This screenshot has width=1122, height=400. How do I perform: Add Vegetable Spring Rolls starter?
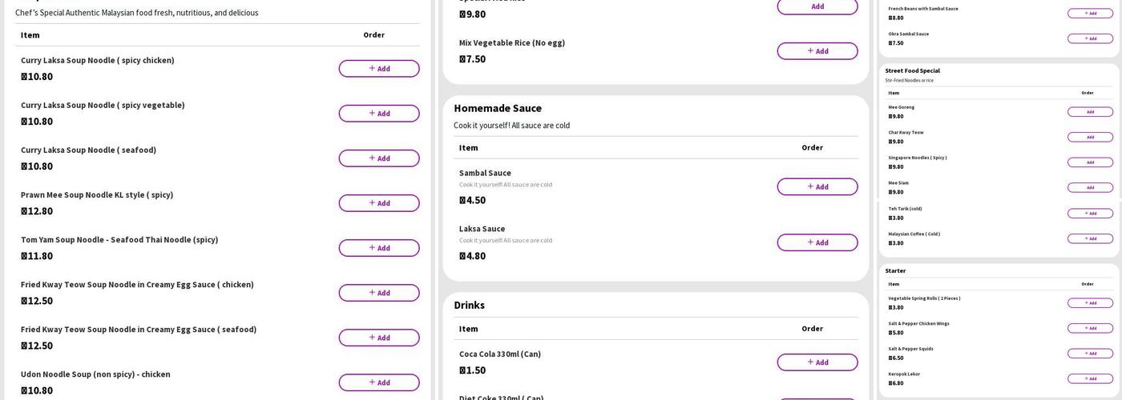click(x=1090, y=303)
